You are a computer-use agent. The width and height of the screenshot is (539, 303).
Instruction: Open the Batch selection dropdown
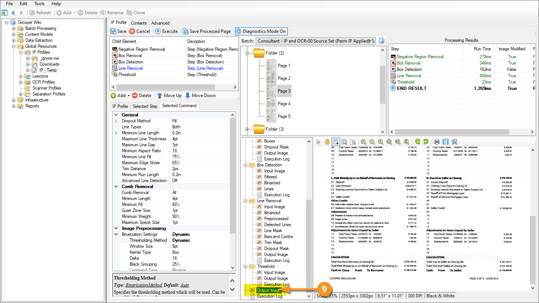coord(373,41)
